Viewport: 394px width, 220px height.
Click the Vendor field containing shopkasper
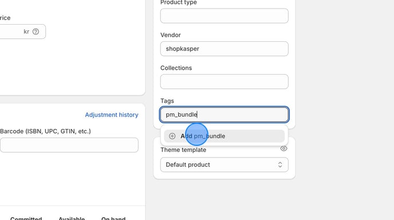point(224,49)
